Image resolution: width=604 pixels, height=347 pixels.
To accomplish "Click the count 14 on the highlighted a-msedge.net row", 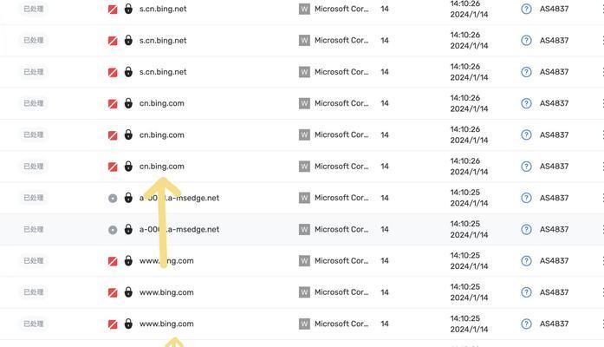I will (385, 229).
